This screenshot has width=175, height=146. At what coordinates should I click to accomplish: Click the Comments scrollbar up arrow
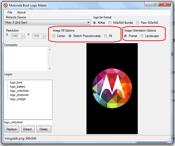(x=50, y=49)
